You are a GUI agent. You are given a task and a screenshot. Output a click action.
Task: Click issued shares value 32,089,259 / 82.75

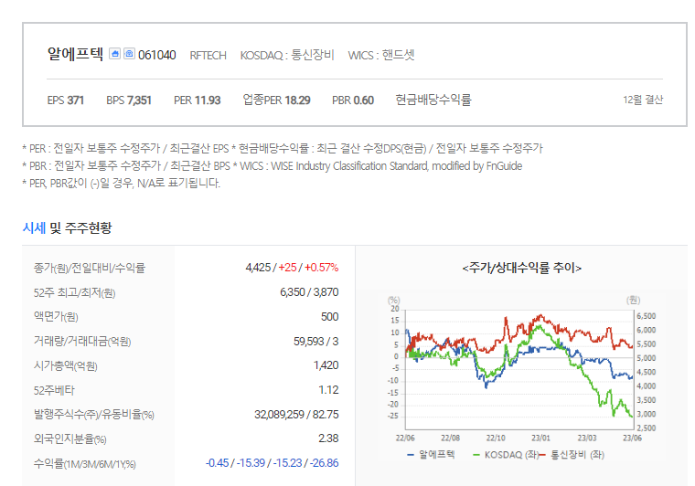296,415
